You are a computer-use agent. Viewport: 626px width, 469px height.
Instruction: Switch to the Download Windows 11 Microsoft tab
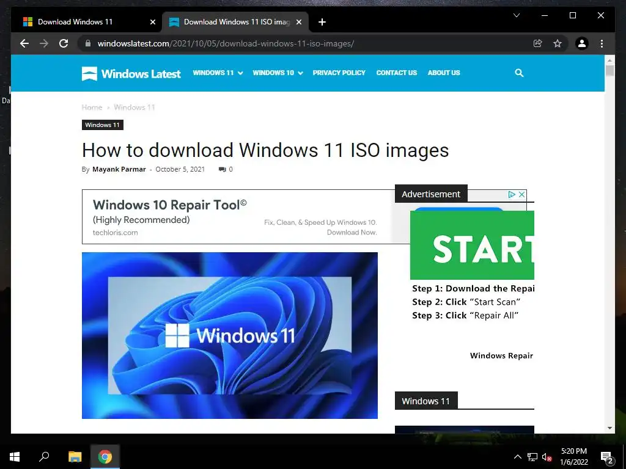tap(87, 22)
